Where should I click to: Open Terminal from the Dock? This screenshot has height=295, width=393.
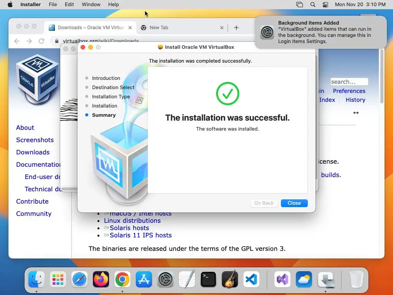click(x=208, y=279)
